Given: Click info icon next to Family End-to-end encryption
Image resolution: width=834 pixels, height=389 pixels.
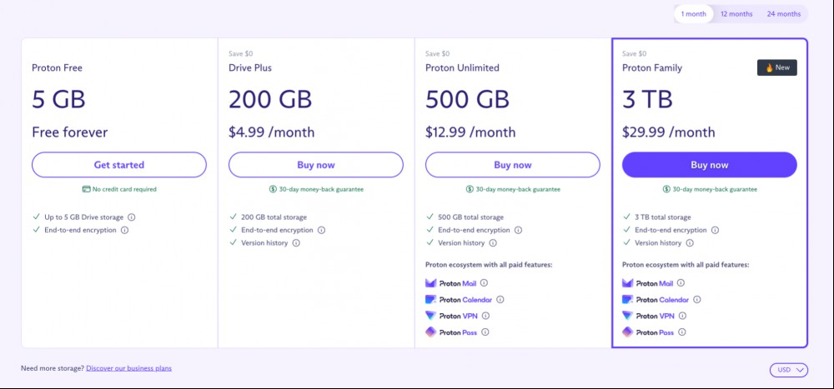Looking at the screenshot, I should coord(715,230).
